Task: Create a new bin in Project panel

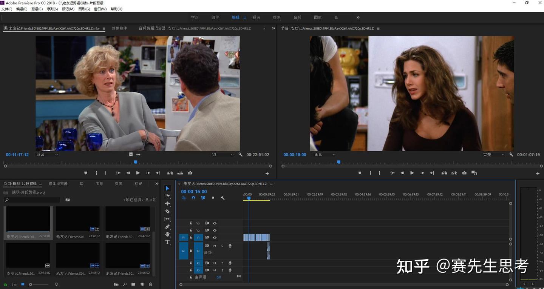Action: coord(133,284)
